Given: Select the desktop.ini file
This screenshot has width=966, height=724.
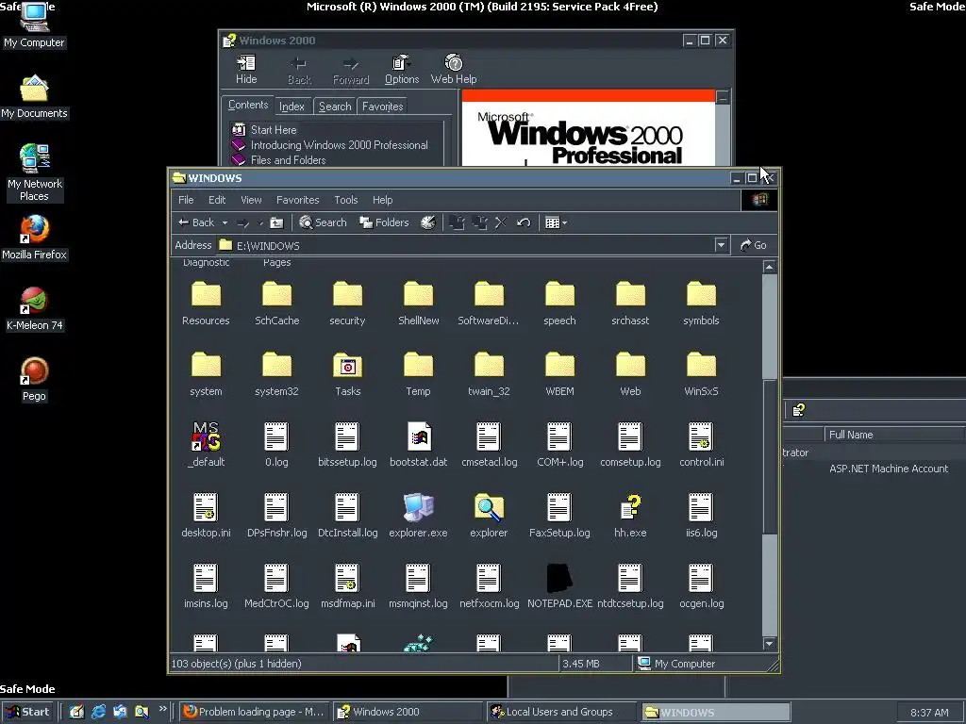Looking at the screenshot, I should pyautogui.click(x=206, y=516).
